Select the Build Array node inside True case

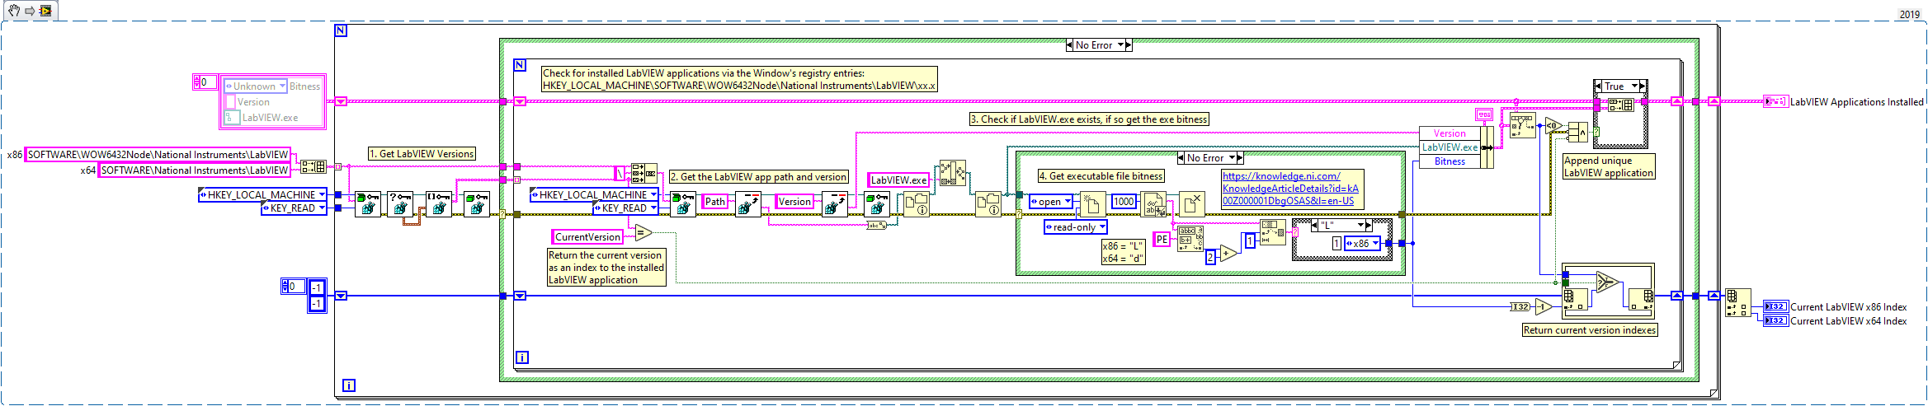click(1620, 105)
